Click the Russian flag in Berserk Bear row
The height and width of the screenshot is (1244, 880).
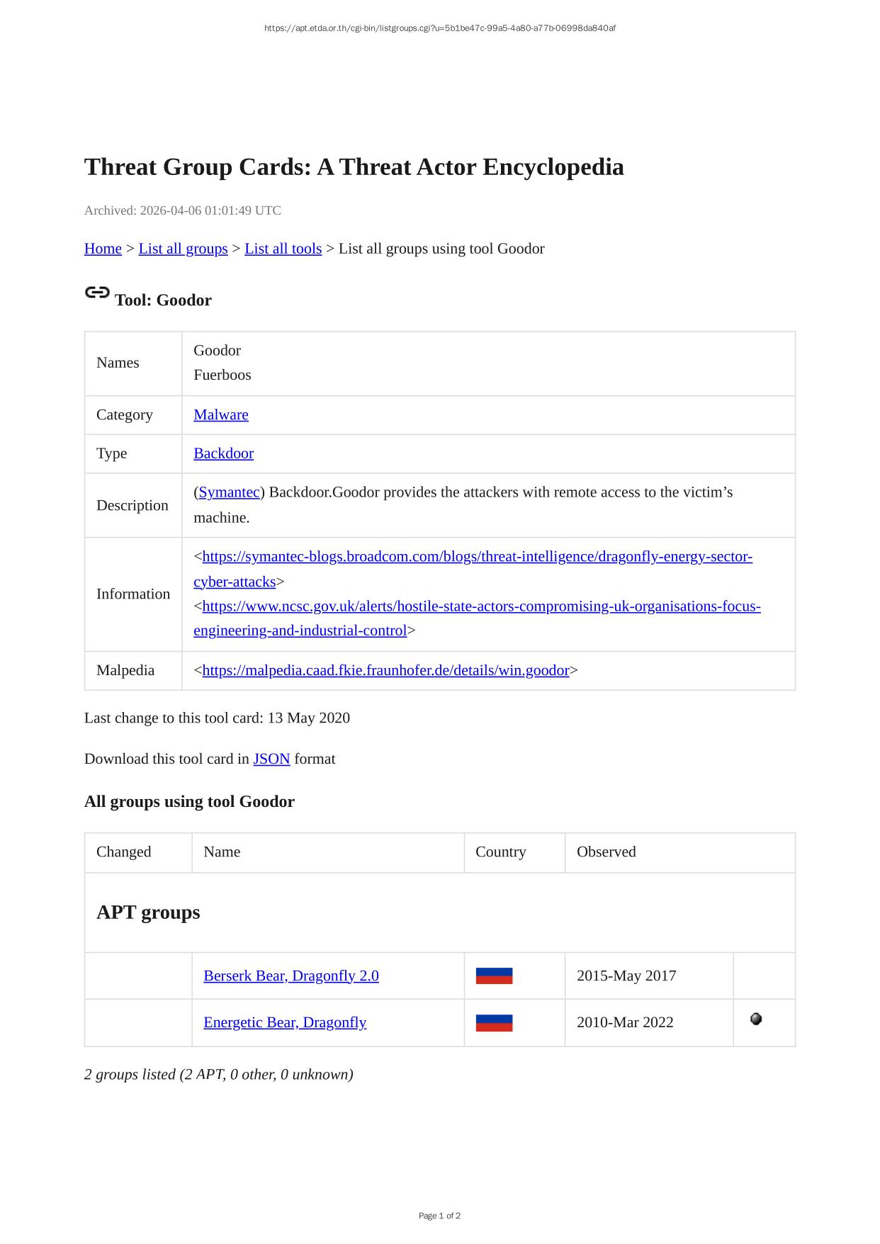(x=494, y=976)
